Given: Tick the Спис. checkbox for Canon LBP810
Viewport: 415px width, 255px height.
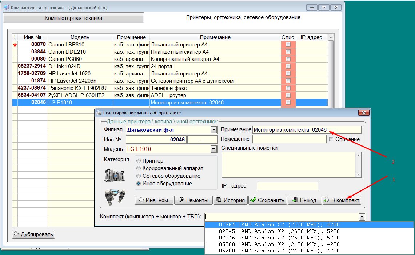Looking at the screenshot, I should 288,45.
